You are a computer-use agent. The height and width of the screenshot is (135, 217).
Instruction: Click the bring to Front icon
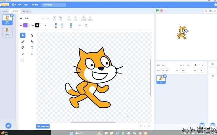point(84,18)
